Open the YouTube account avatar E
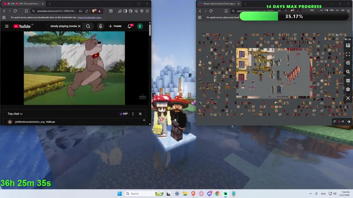The width and height of the screenshot is (353, 198). point(140,26)
